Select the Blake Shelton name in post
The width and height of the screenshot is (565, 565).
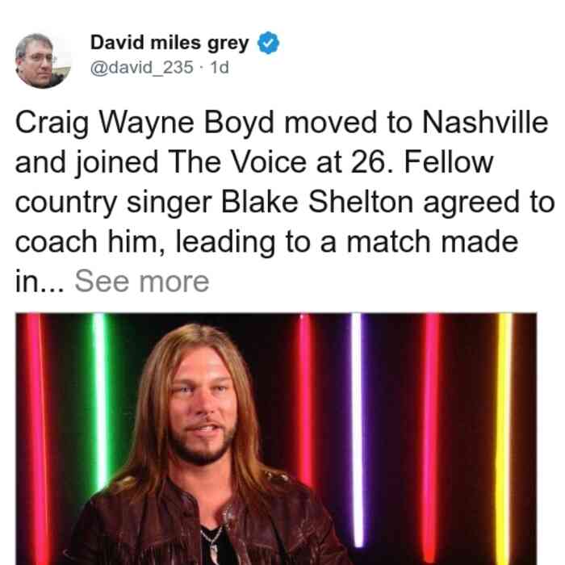(317, 202)
